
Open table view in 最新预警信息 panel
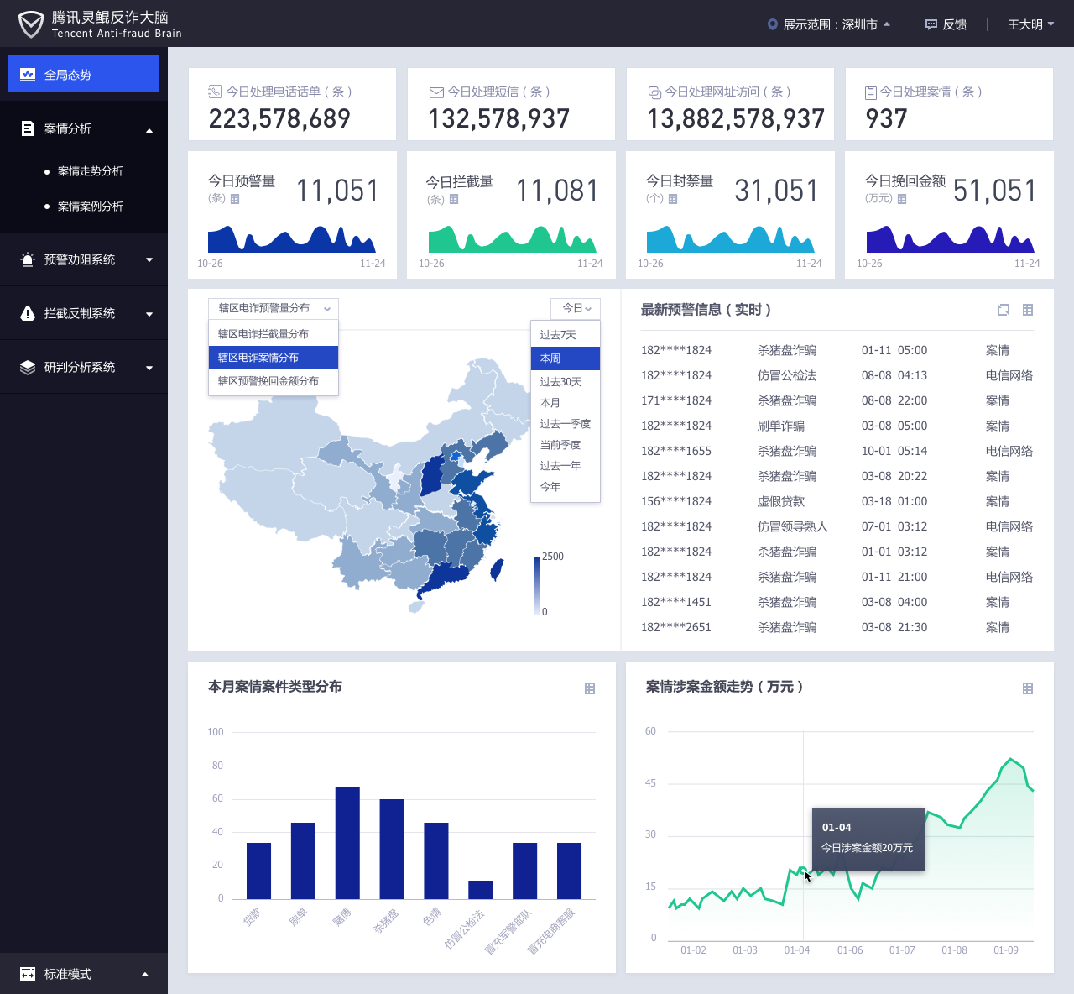pos(1028,310)
